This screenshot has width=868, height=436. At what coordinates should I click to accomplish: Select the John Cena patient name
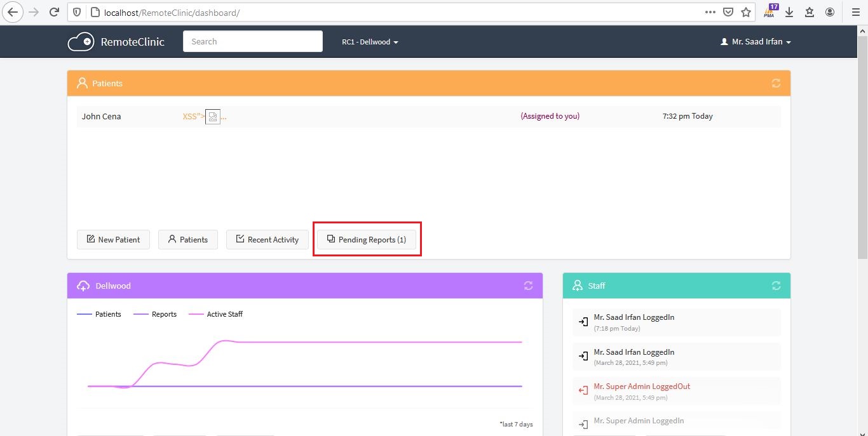pos(101,116)
